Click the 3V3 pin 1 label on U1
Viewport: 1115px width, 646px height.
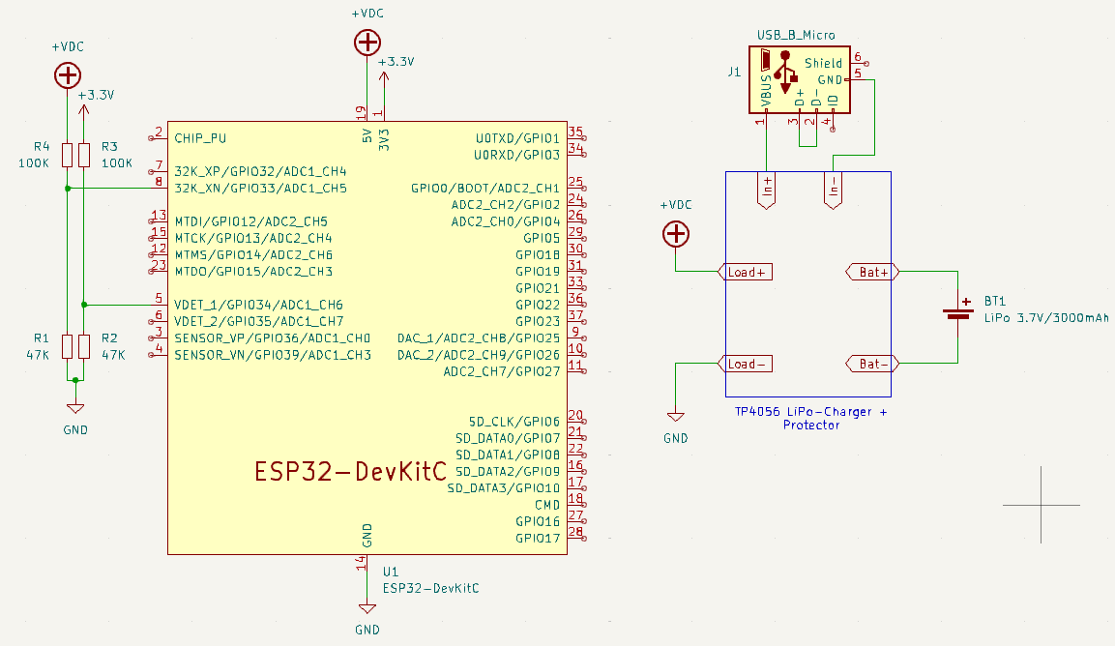point(384,138)
